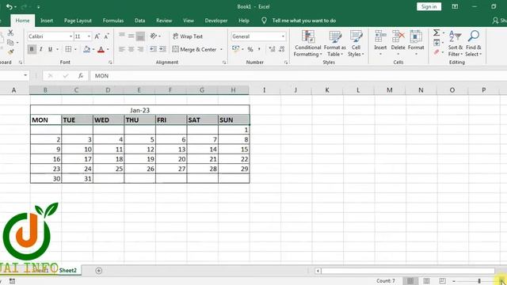Select the Cut scissors icon
Viewport: 507px width, 285px height.
coord(10,33)
